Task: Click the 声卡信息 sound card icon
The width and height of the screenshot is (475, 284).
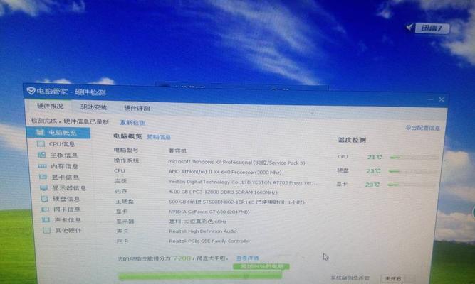Action: tap(46, 219)
